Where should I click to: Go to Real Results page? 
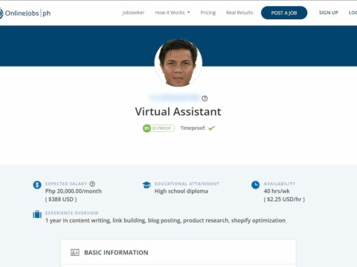click(239, 13)
